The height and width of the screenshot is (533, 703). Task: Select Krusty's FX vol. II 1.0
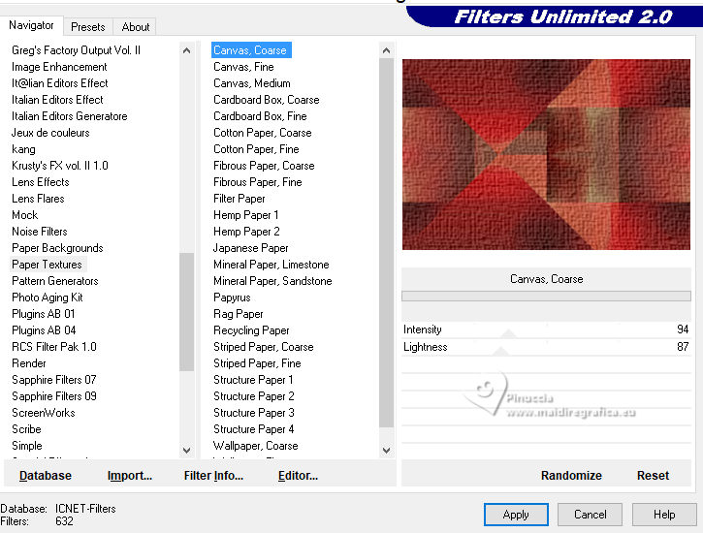click(x=59, y=166)
